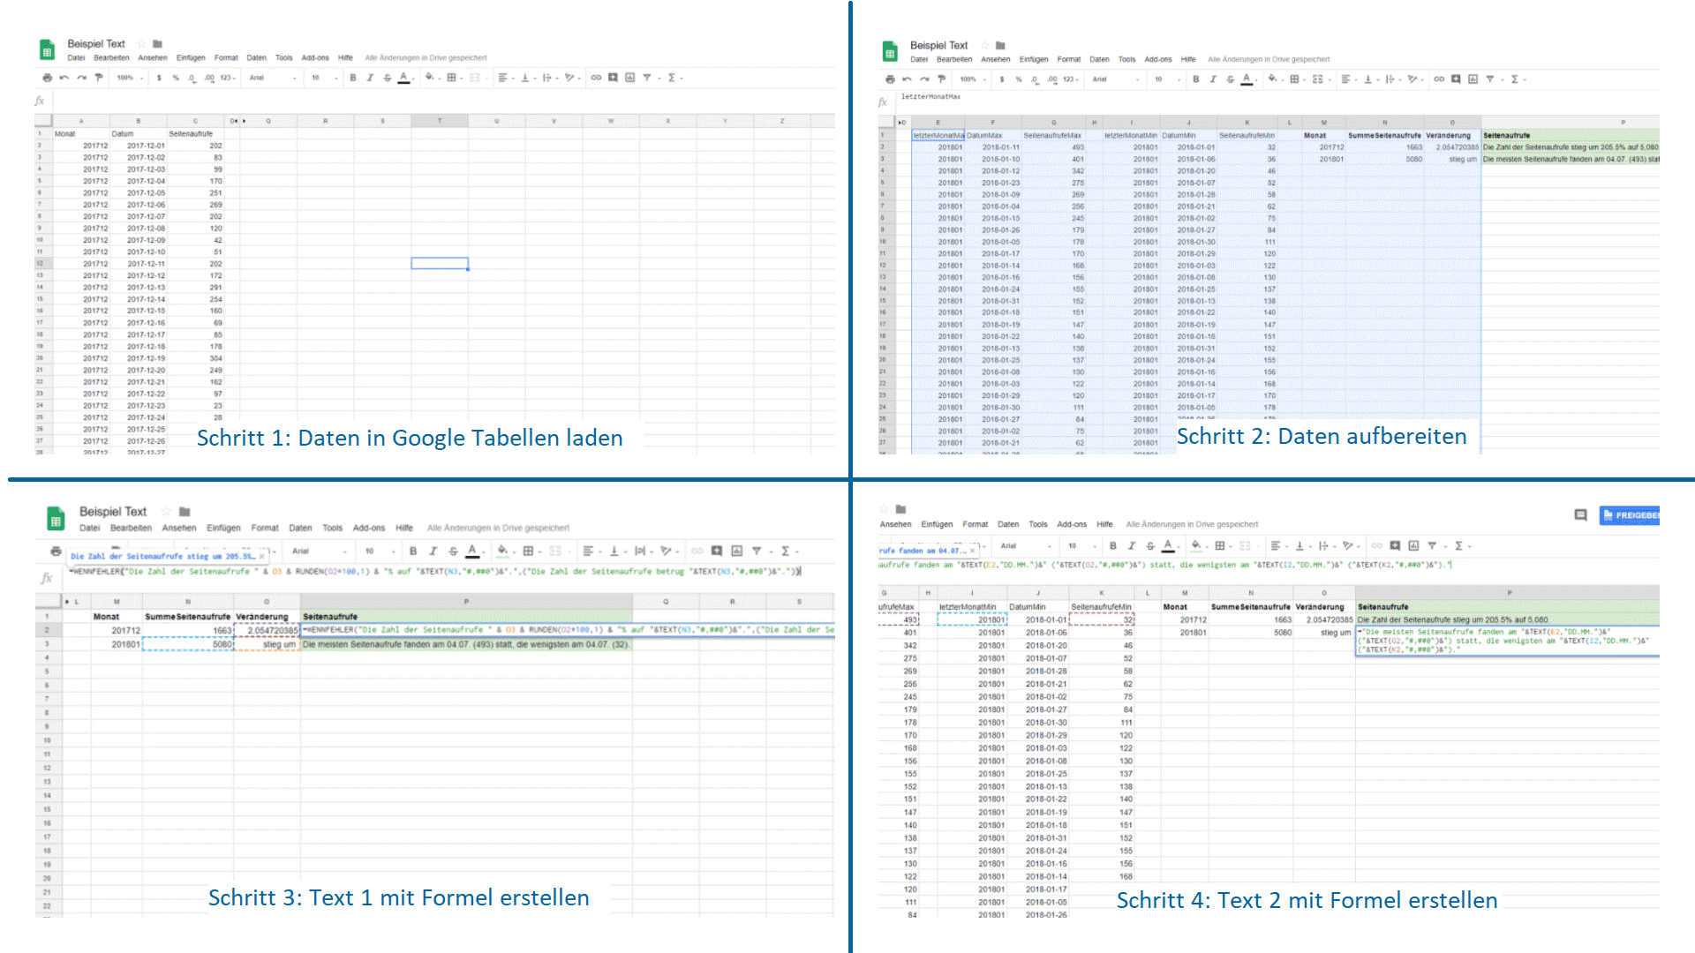1695x953 pixels.
Task: Click the insert comment icon in the Schritt 4 toolbar
Action: (x=1395, y=545)
